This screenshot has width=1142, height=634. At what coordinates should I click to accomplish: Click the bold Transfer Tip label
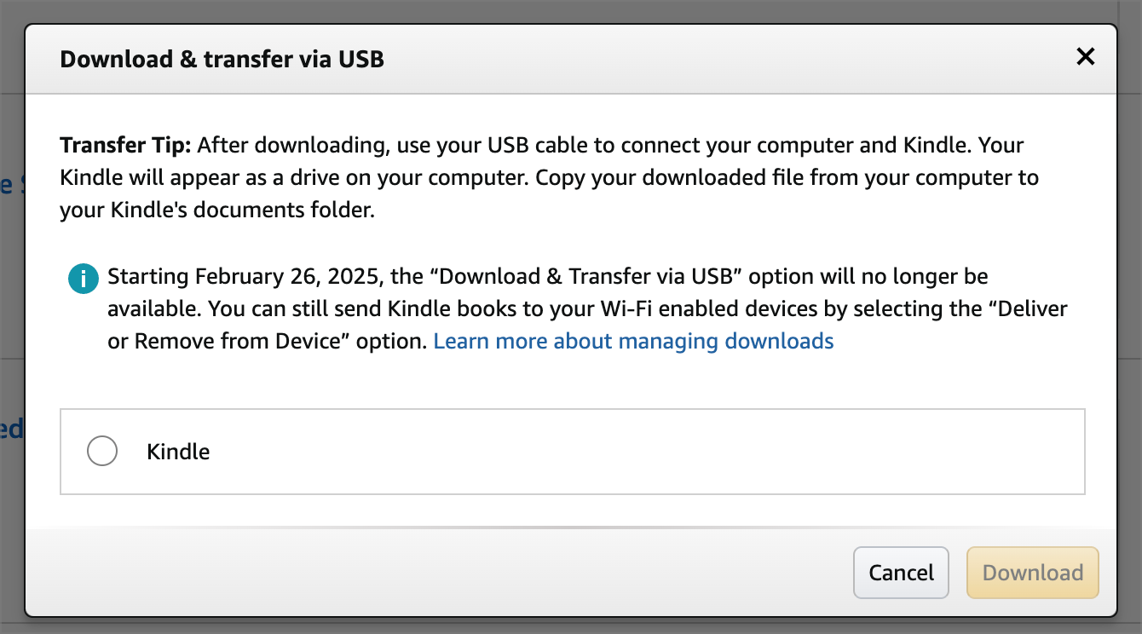click(125, 145)
